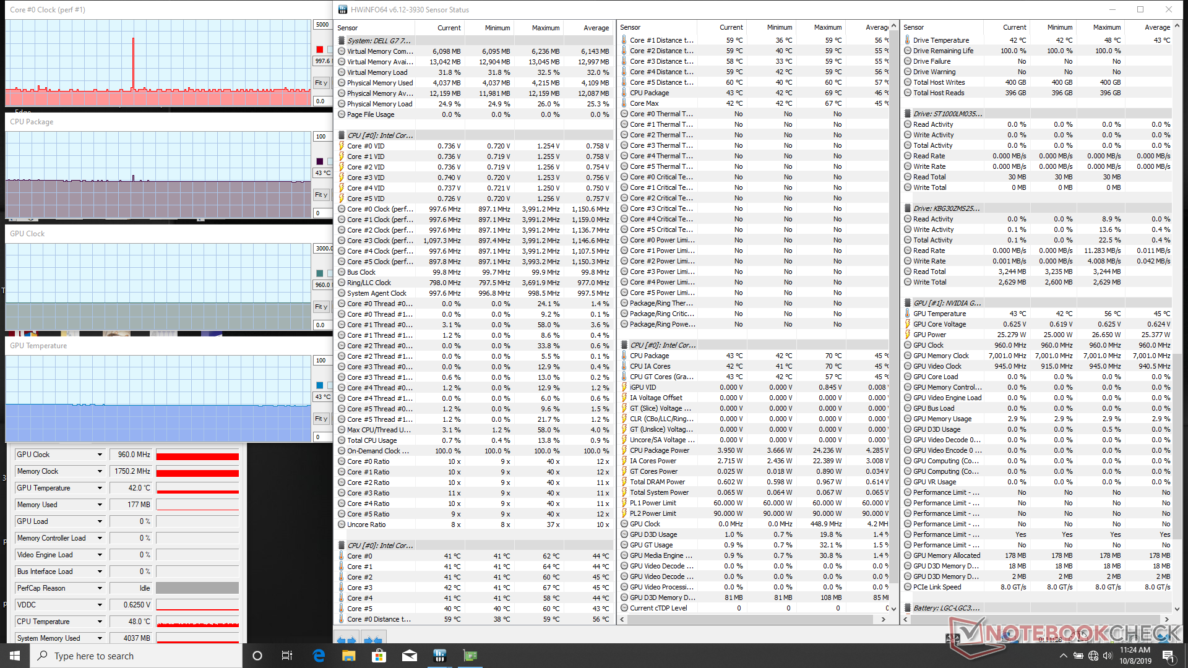The image size is (1188, 668).
Task: Switch to GPU-Z taskbar icon
Action: pyautogui.click(x=470, y=656)
